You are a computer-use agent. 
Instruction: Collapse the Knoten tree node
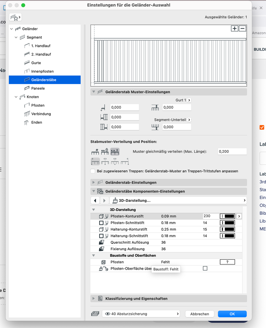[x=16, y=97]
